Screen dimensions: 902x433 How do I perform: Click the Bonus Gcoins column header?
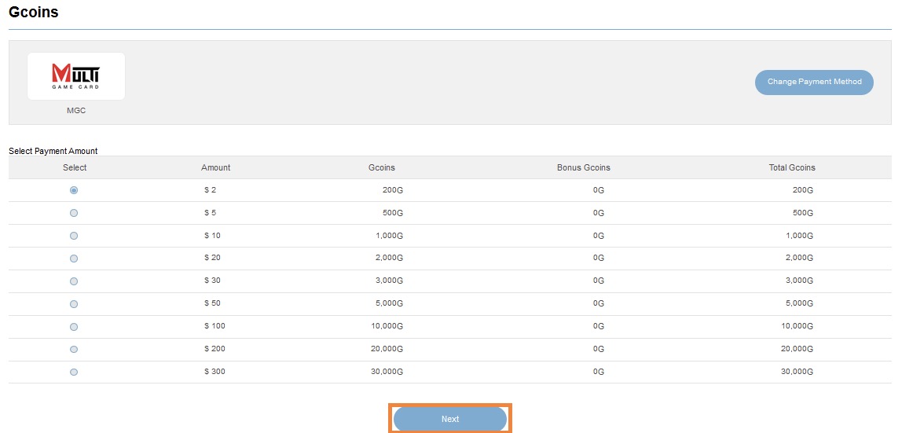tap(583, 167)
